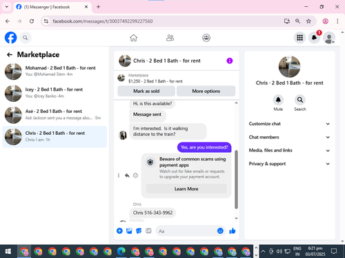The image size is (345, 258).
Task: Click the back arrow beside Marketplace
Action: [10, 54]
